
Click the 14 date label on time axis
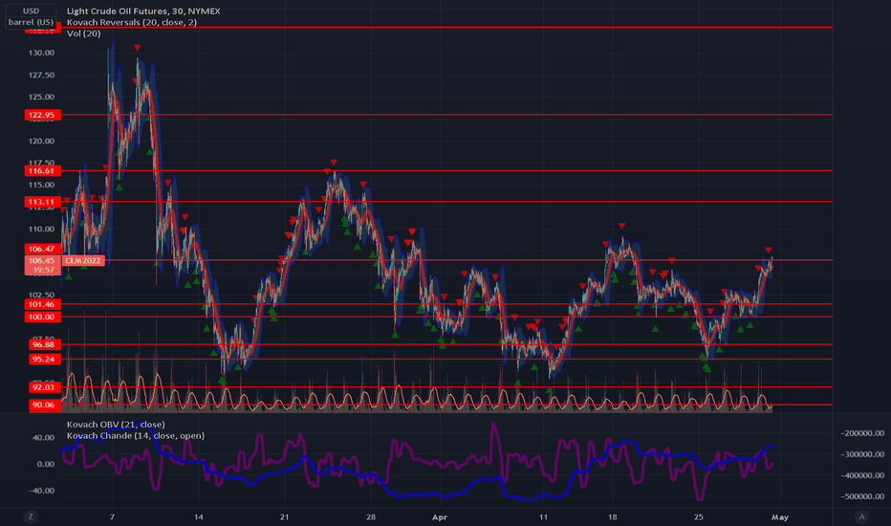coord(198,516)
